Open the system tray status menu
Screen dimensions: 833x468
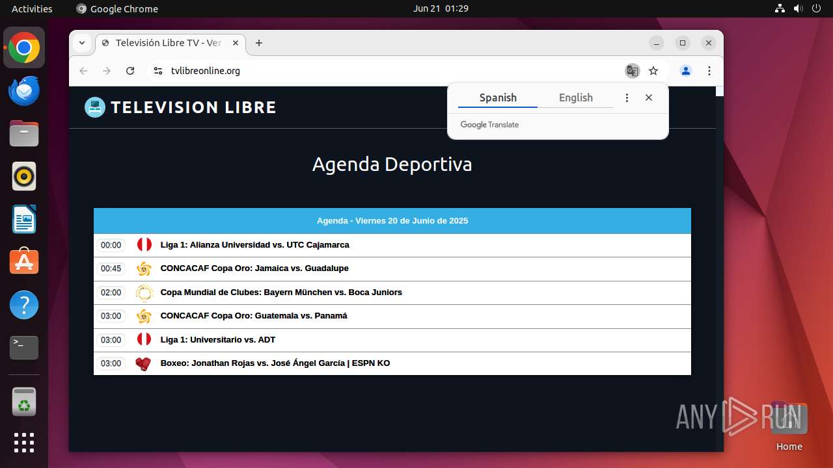pos(798,8)
